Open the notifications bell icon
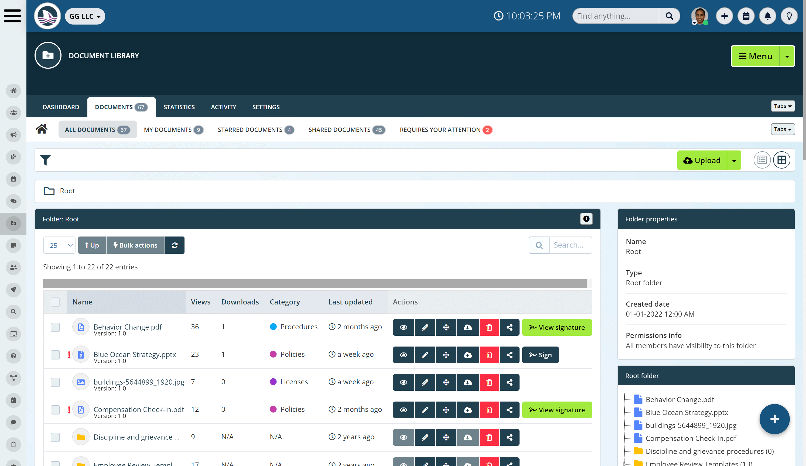This screenshot has height=466, width=806. (767, 16)
